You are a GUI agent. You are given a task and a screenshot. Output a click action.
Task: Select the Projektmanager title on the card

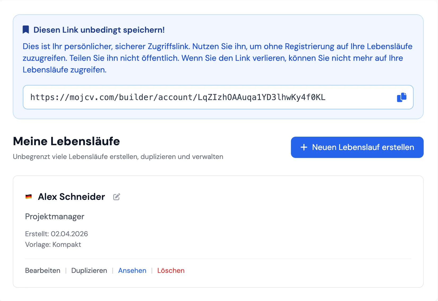54,217
